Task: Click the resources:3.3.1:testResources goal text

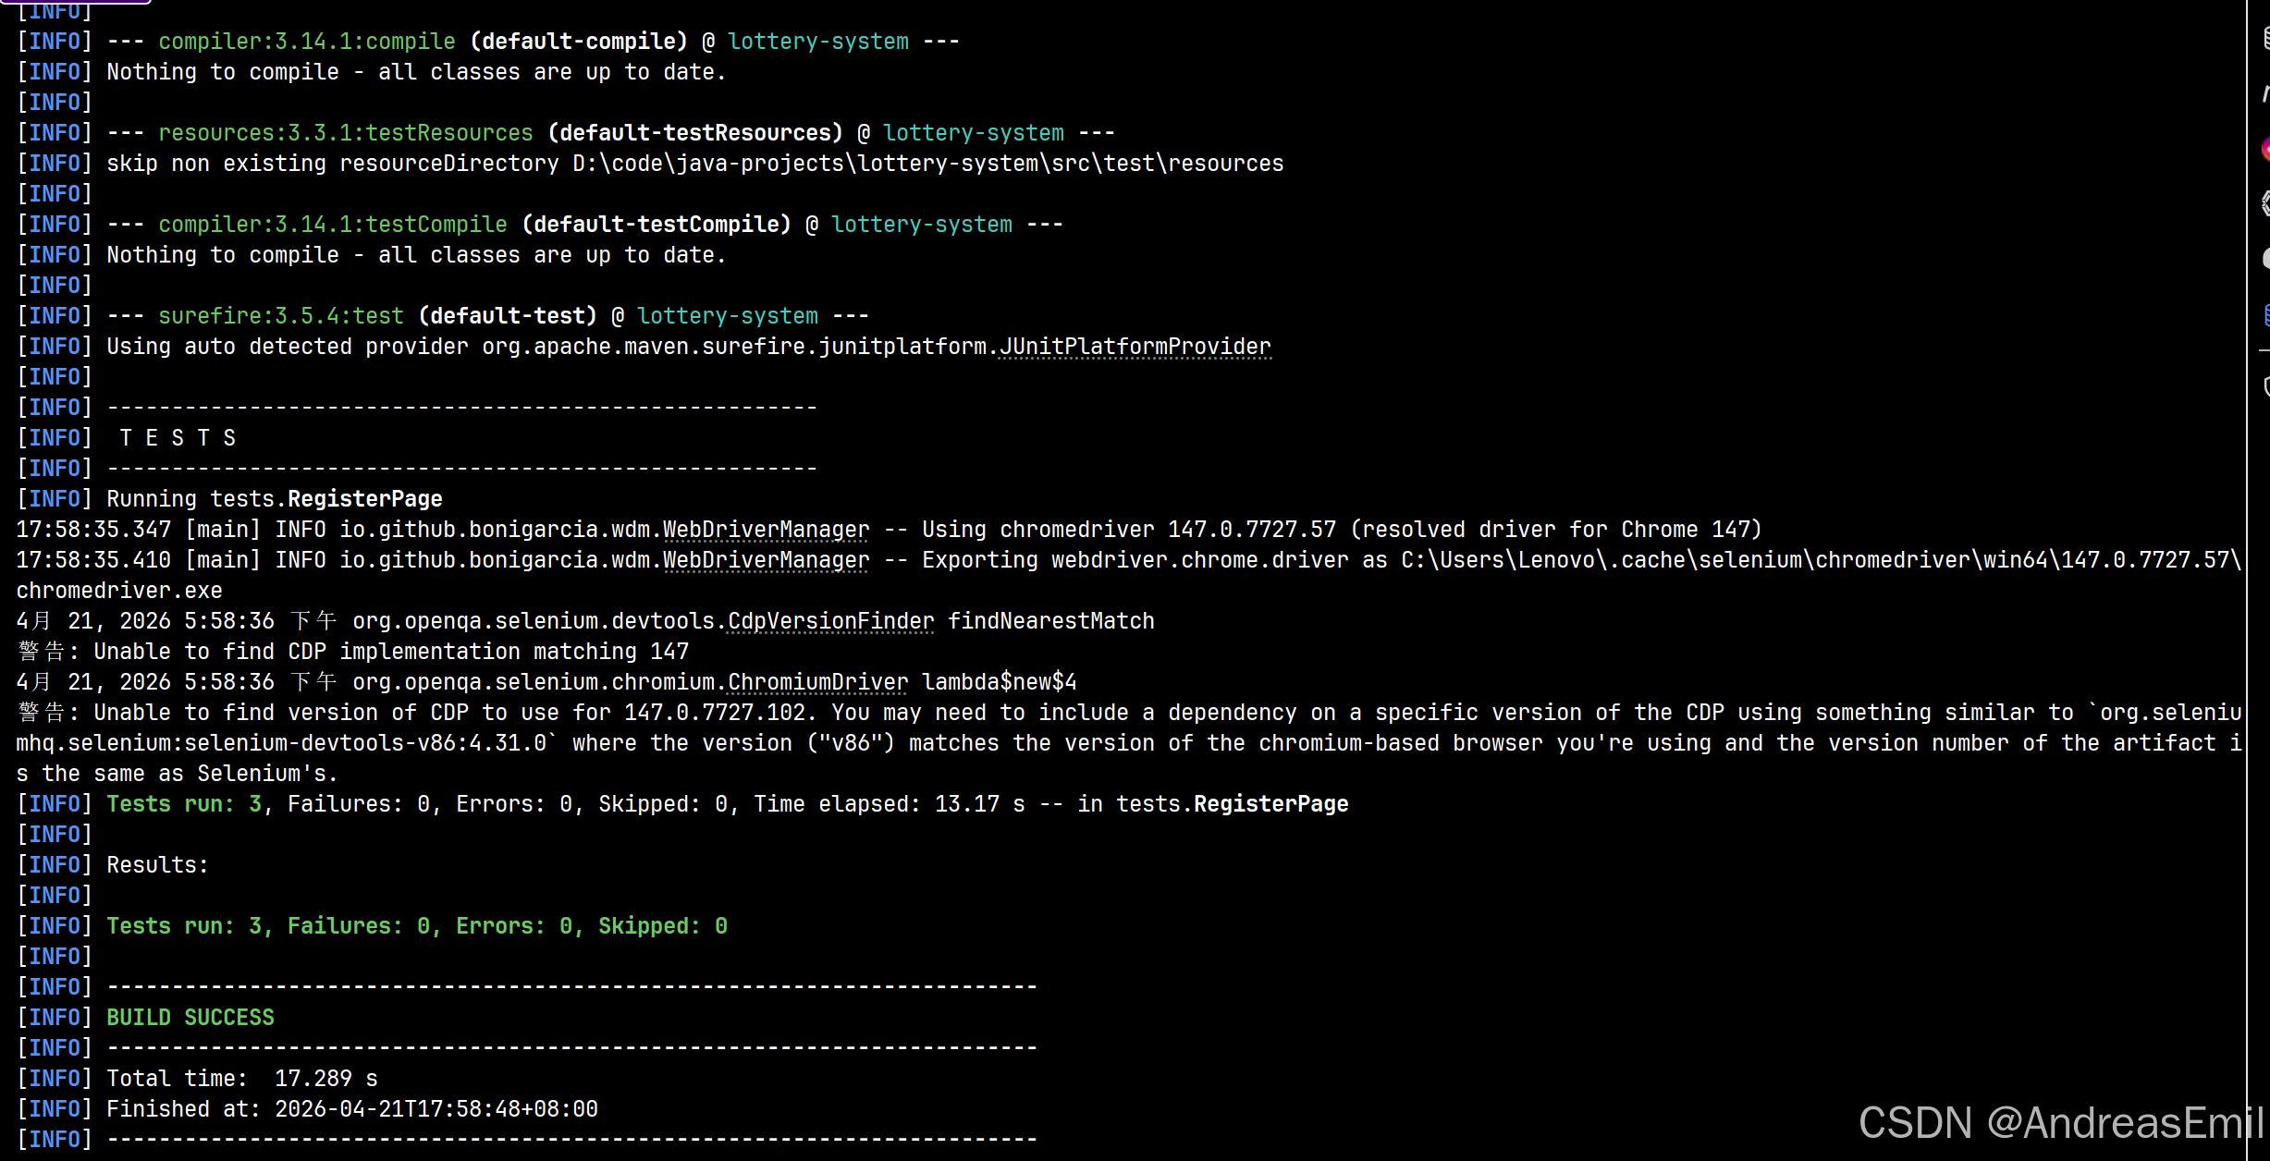Action: (345, 133)
